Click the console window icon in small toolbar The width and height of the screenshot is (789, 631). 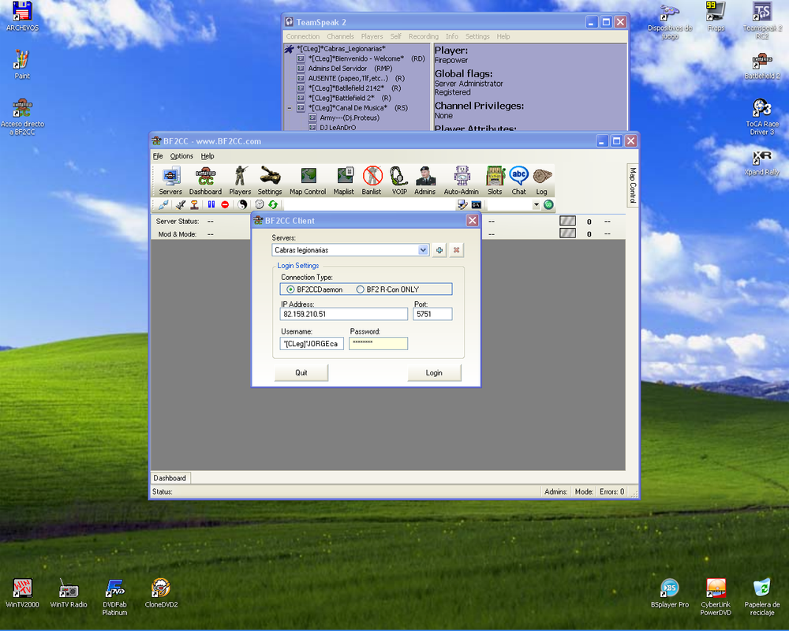[x=476, y=205]
